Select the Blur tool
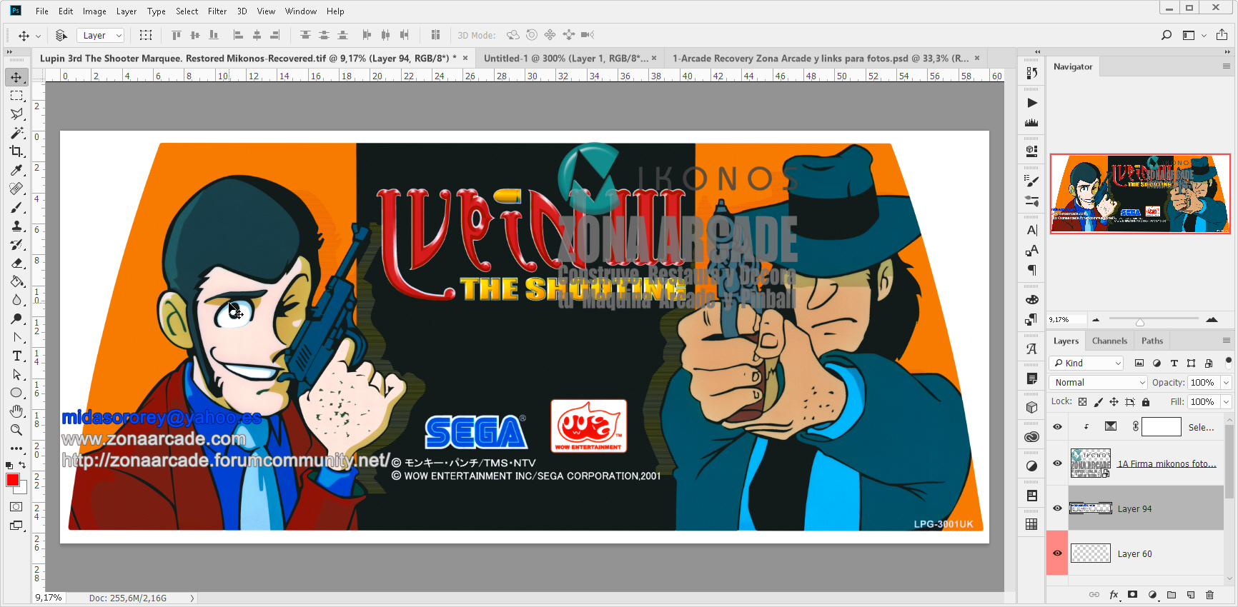Viewport: 1238px width, 607px height. pyautogui.click(x=16, y=300)
